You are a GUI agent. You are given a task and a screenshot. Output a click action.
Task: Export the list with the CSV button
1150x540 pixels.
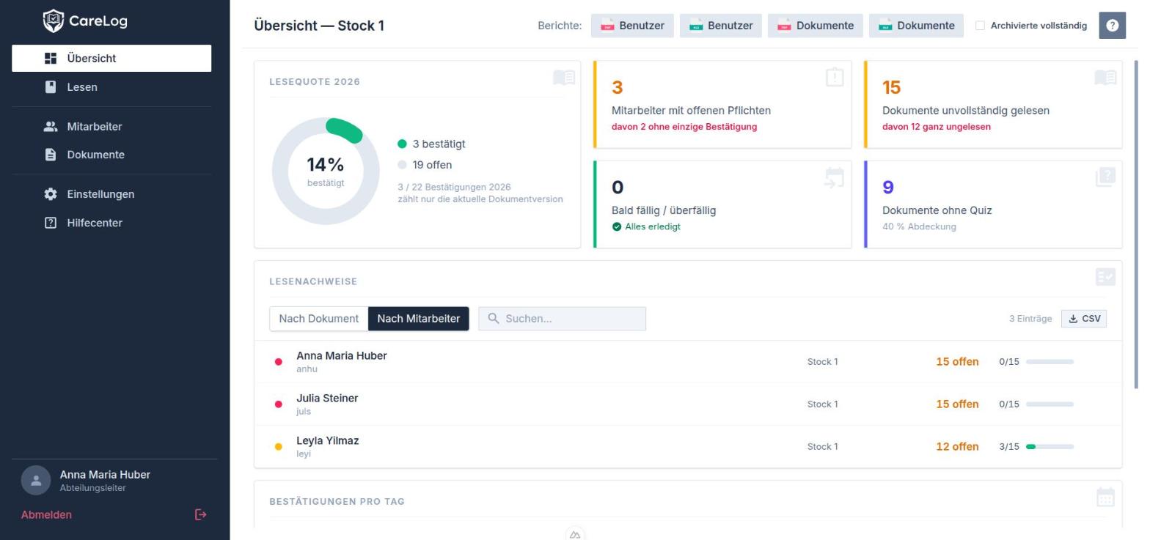point(1084,319)
